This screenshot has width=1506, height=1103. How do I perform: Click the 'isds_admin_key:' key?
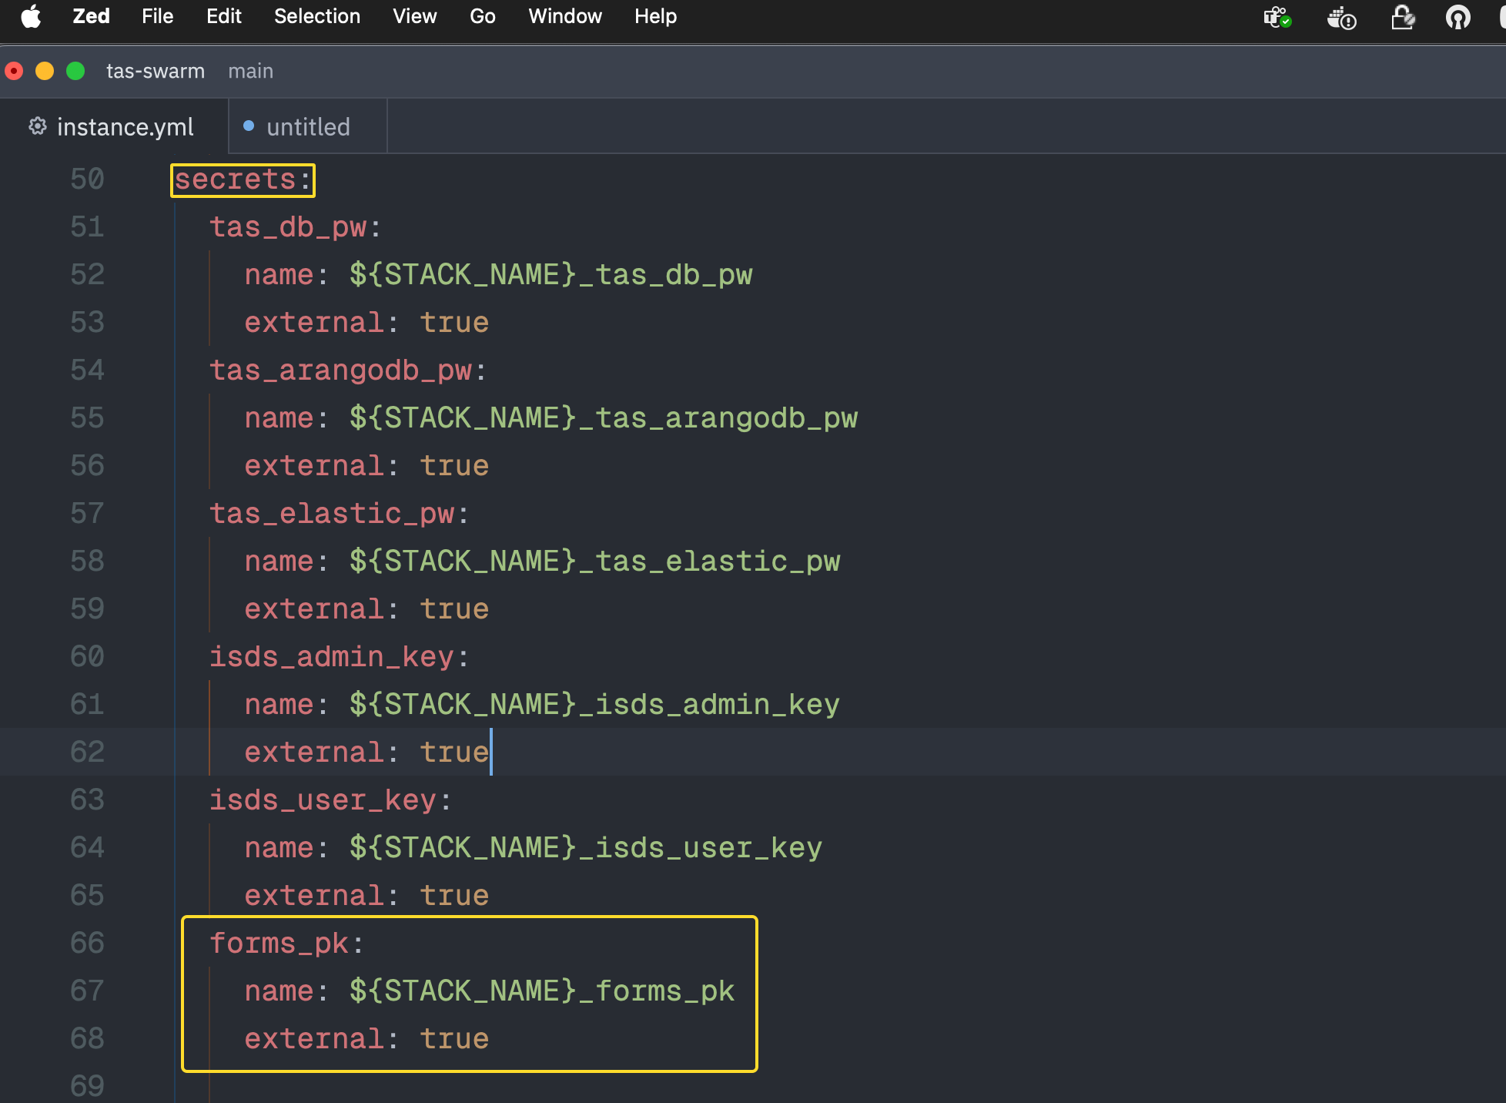[x=340, y=657]
